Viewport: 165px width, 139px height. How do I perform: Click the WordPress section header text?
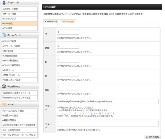(14, 87)
